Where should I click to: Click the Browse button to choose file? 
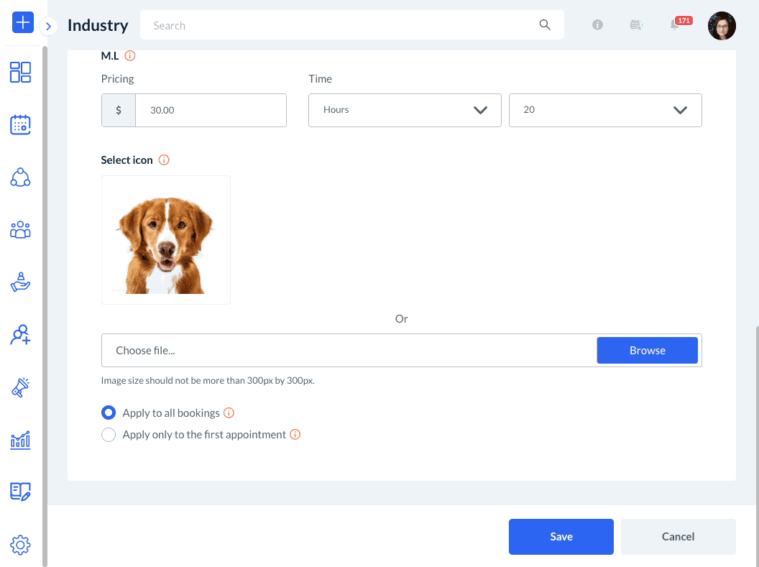click(647, 351)
